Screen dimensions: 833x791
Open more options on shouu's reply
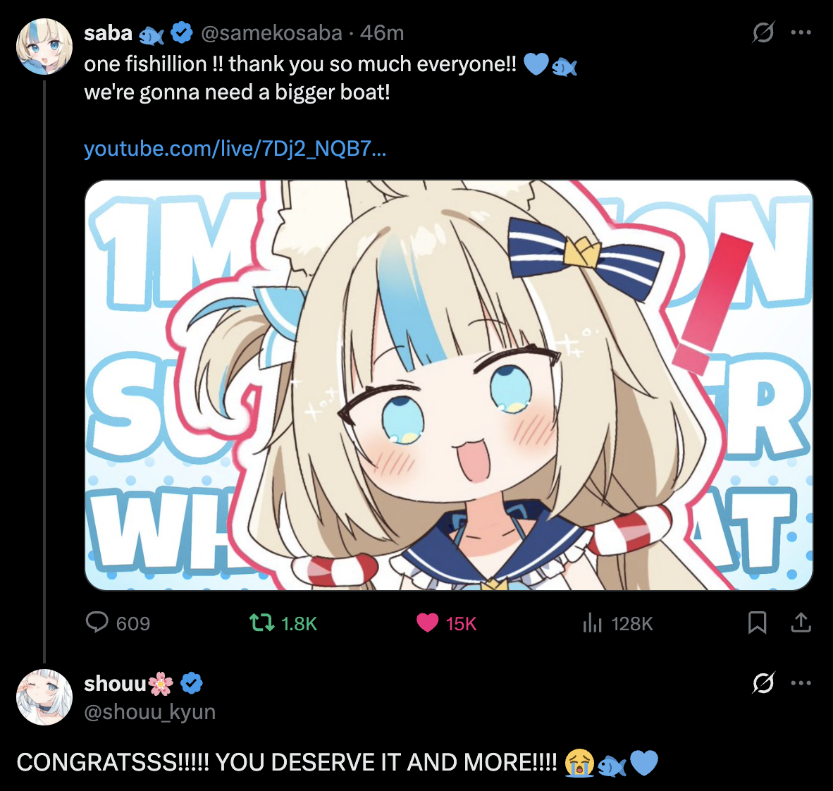pos(801,683)
